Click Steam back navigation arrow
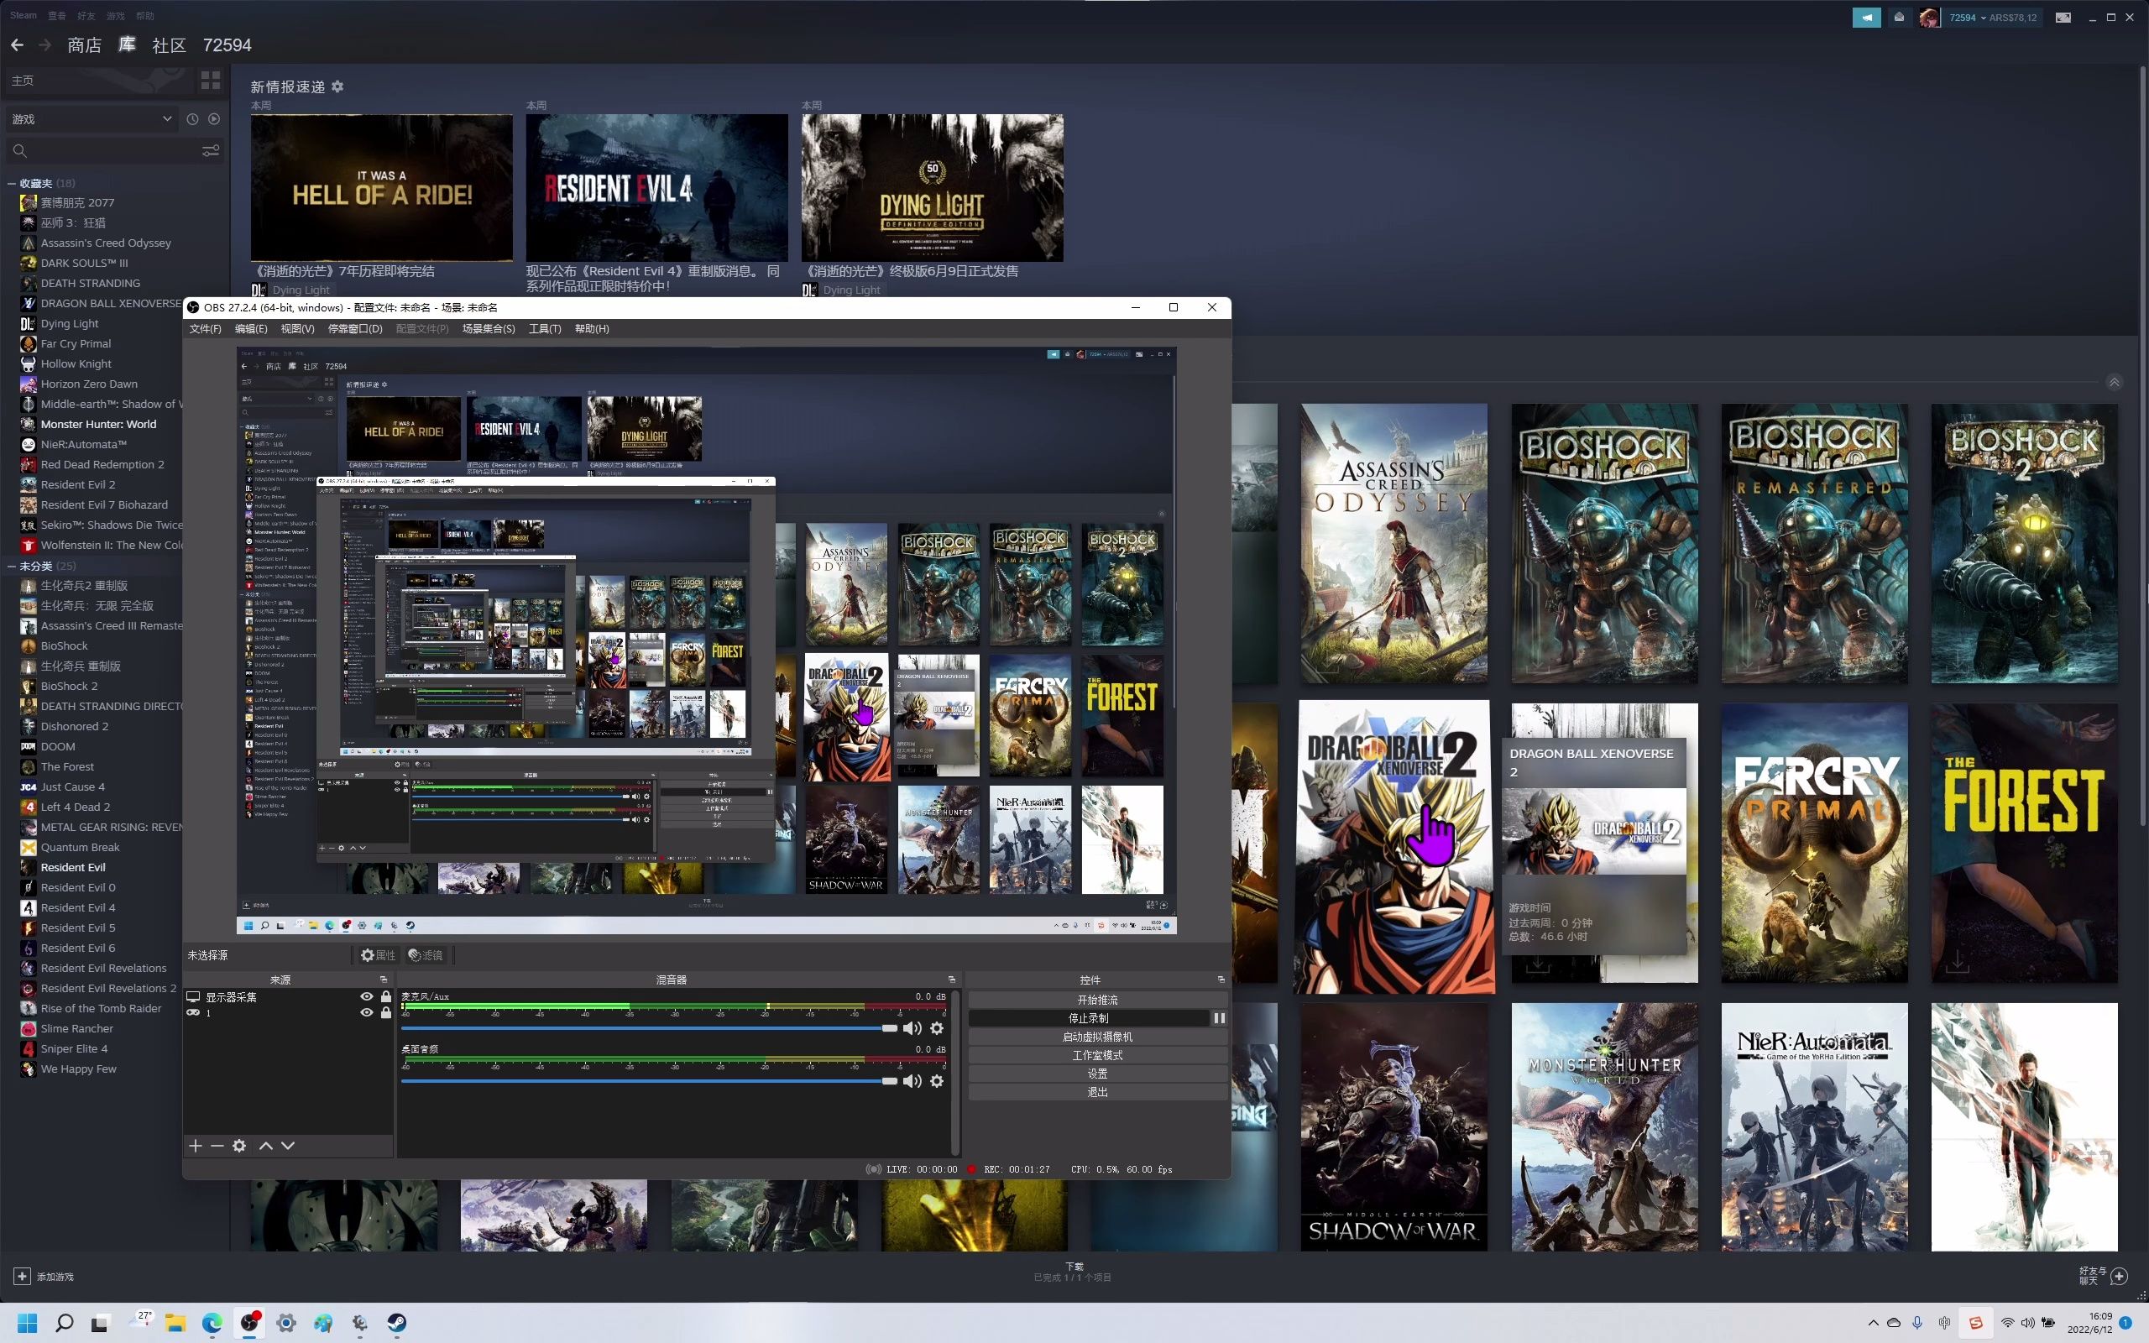The width and height of the screenshot is (2149, 1343). point(17,44)
